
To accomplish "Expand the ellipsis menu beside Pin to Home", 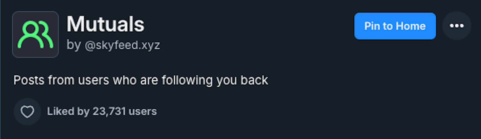I will tap(457, 26).
